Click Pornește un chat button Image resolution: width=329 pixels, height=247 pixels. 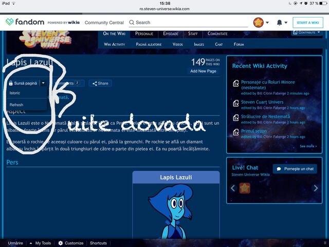[295, 169]
